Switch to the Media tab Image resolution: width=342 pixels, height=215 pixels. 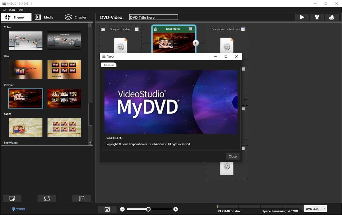(44, 17)
